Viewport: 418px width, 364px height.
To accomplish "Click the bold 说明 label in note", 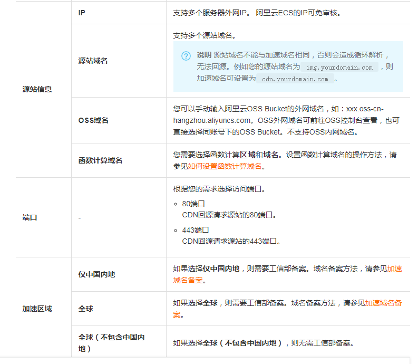I will (204, 55).
